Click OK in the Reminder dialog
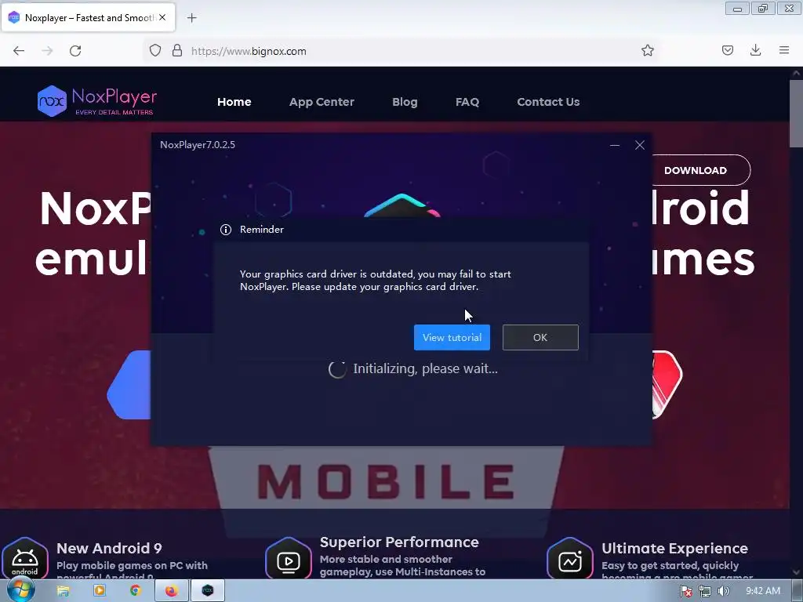The width and height of the screenshot is (803, 602). point(540,337)
